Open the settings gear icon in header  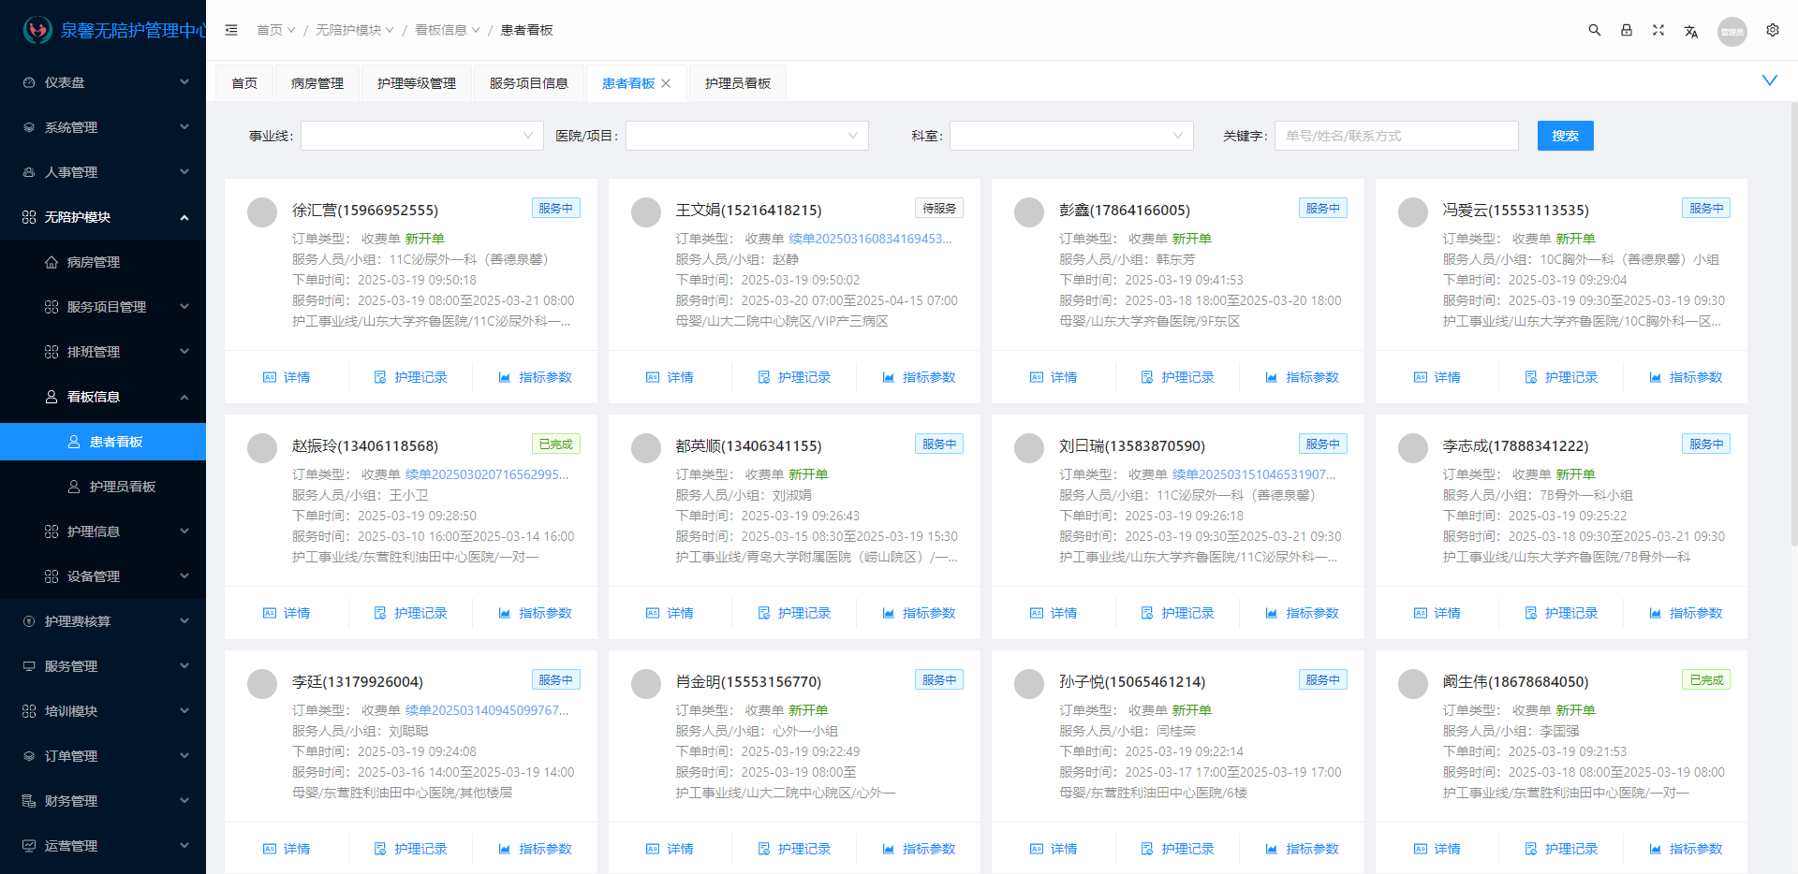(x=1773, y=30)
